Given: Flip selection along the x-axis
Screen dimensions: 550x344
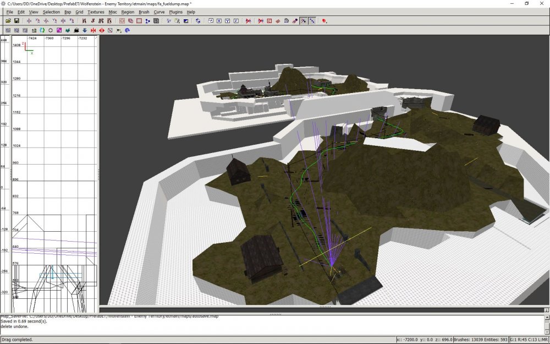Looking at the screenshot, I should tap(29, 21).
